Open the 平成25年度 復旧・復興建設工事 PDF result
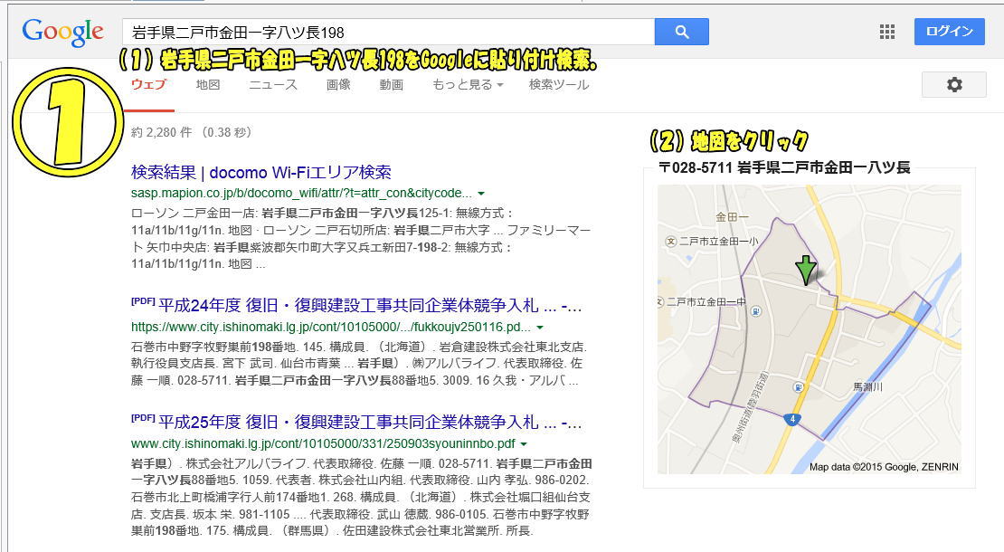 (370, 422)
